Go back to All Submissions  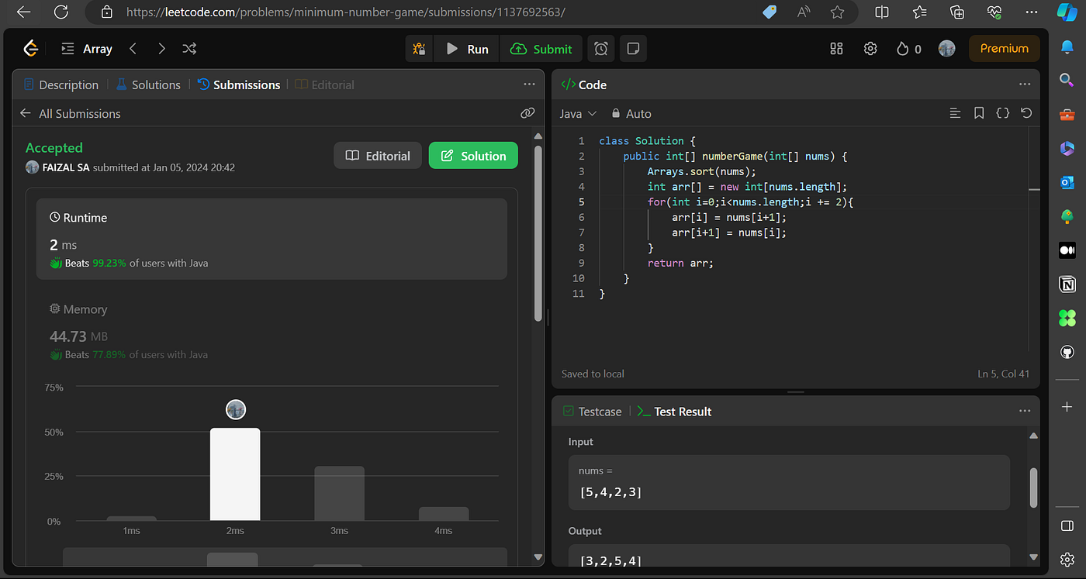coord(71,113)
